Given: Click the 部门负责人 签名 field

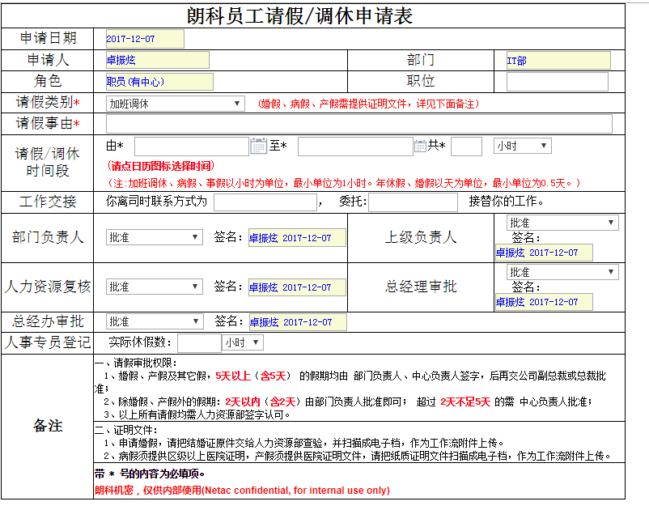Looking at the screenshot, I should click(297, 238).
